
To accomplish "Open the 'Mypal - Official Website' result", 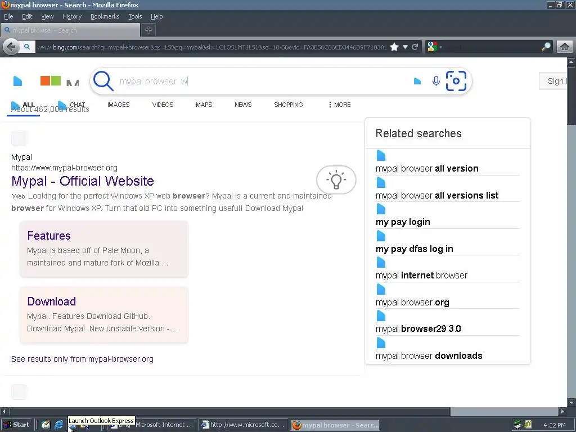I will point(83,181).
